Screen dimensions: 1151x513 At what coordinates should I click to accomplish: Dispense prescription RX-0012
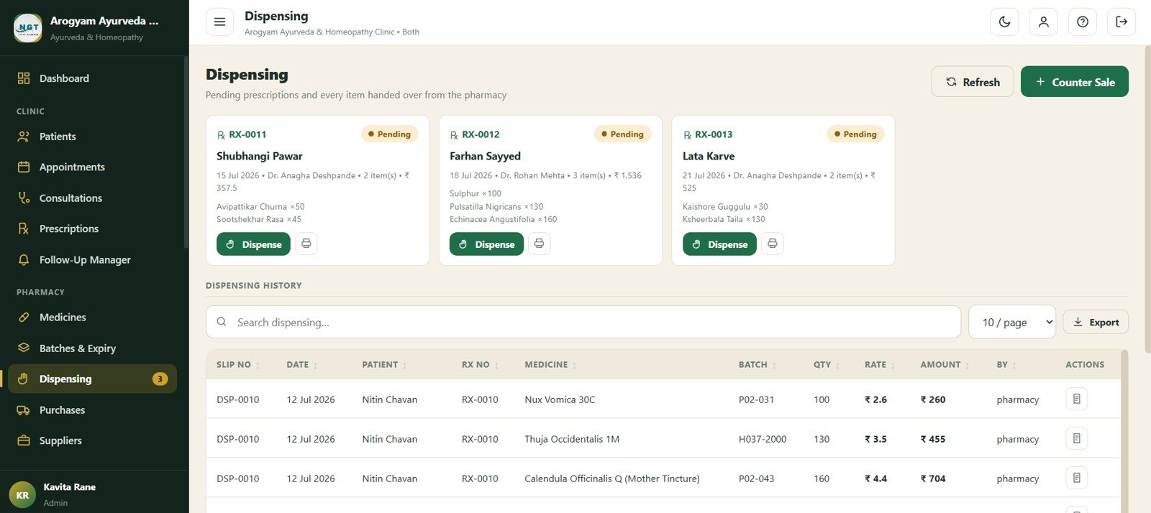pos(486,244)
